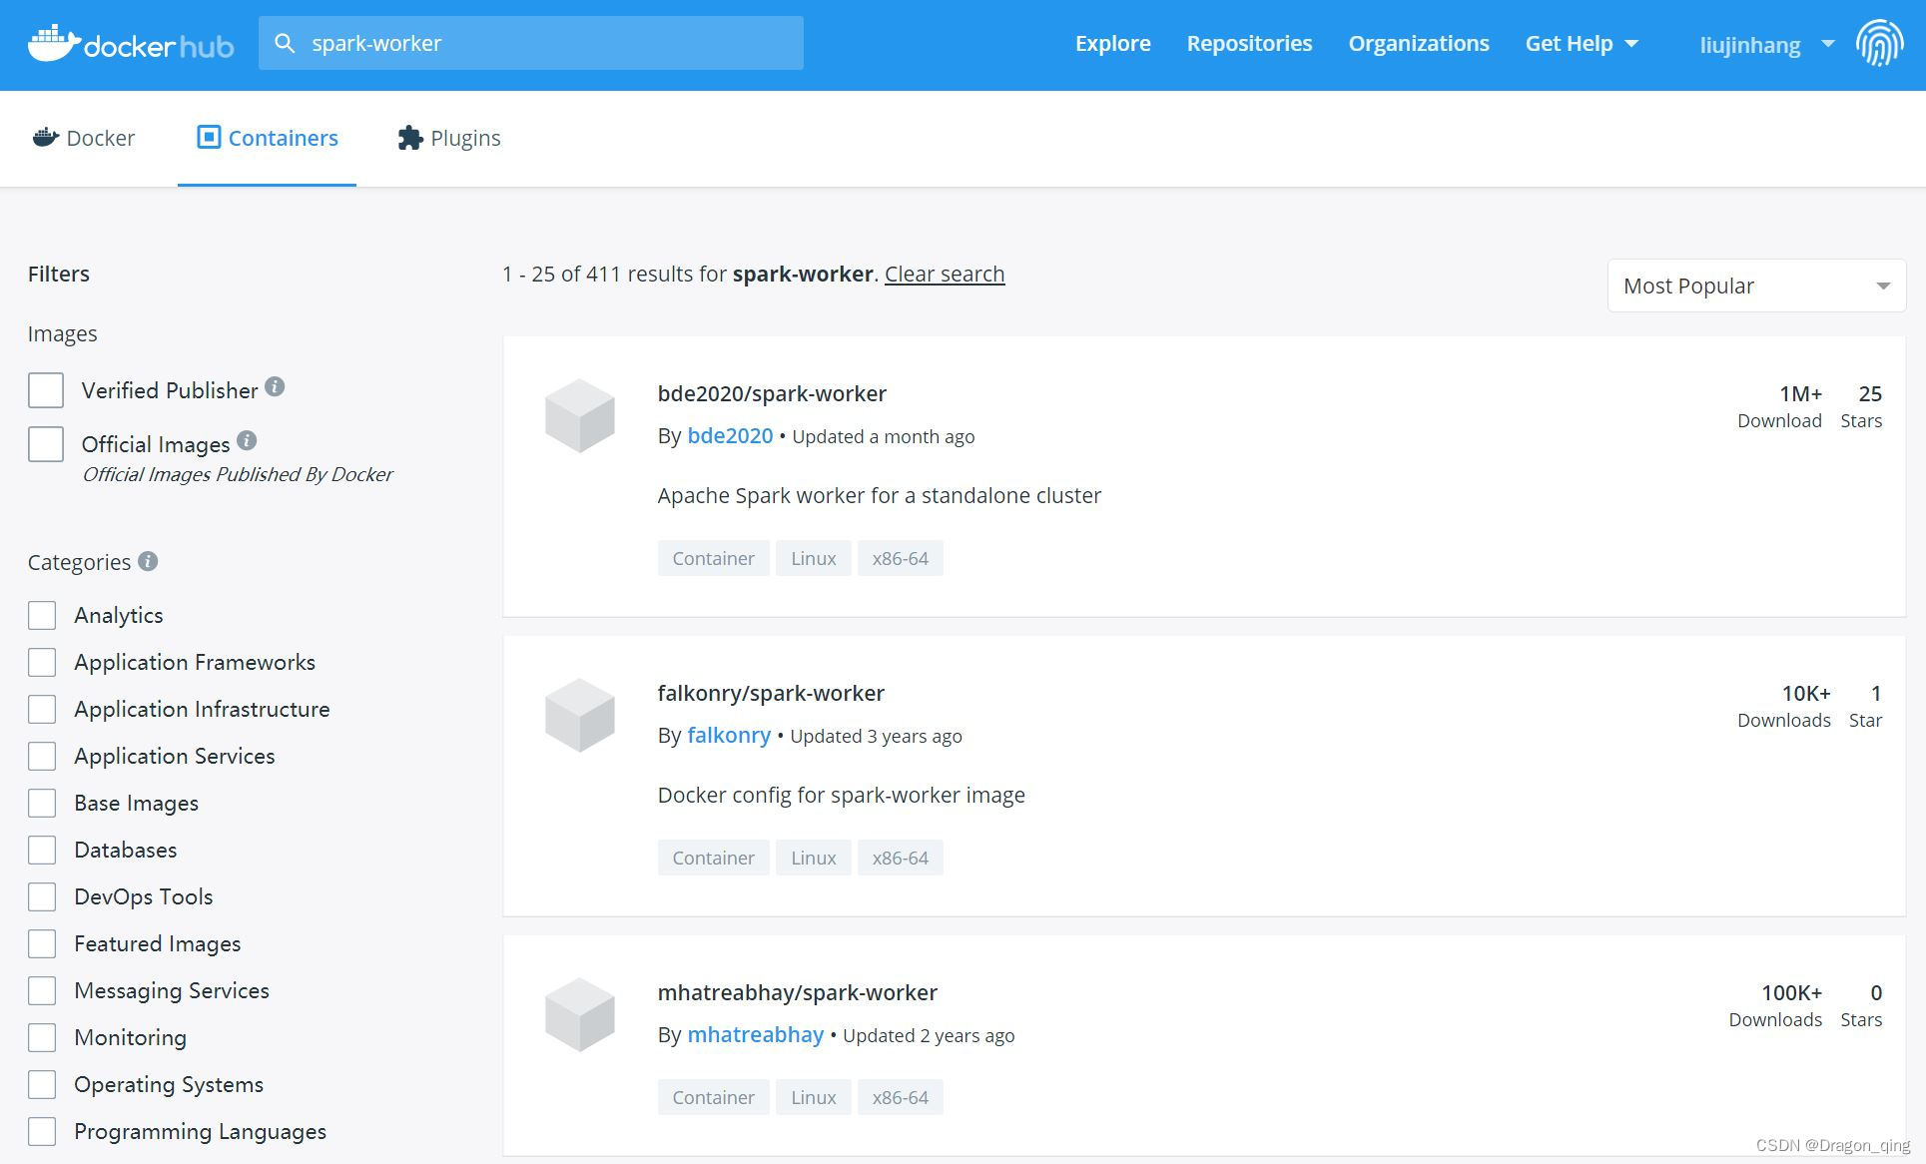Viewport: 1926px width, 1164px height.
Task: Tick the Databases category checkbox
Action: (42, 850)
